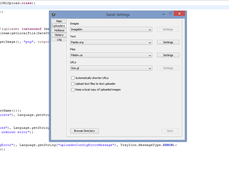
Task: Close the Swish Settings window
Action: [180, 13]
